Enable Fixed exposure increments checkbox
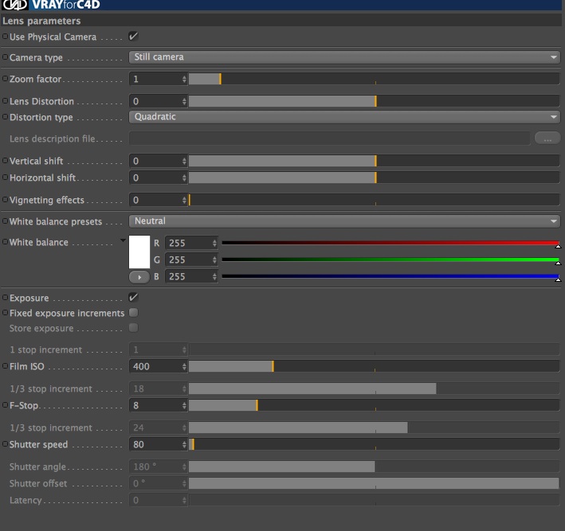Viewport: 565px width, 531px height. pos(133,313)
